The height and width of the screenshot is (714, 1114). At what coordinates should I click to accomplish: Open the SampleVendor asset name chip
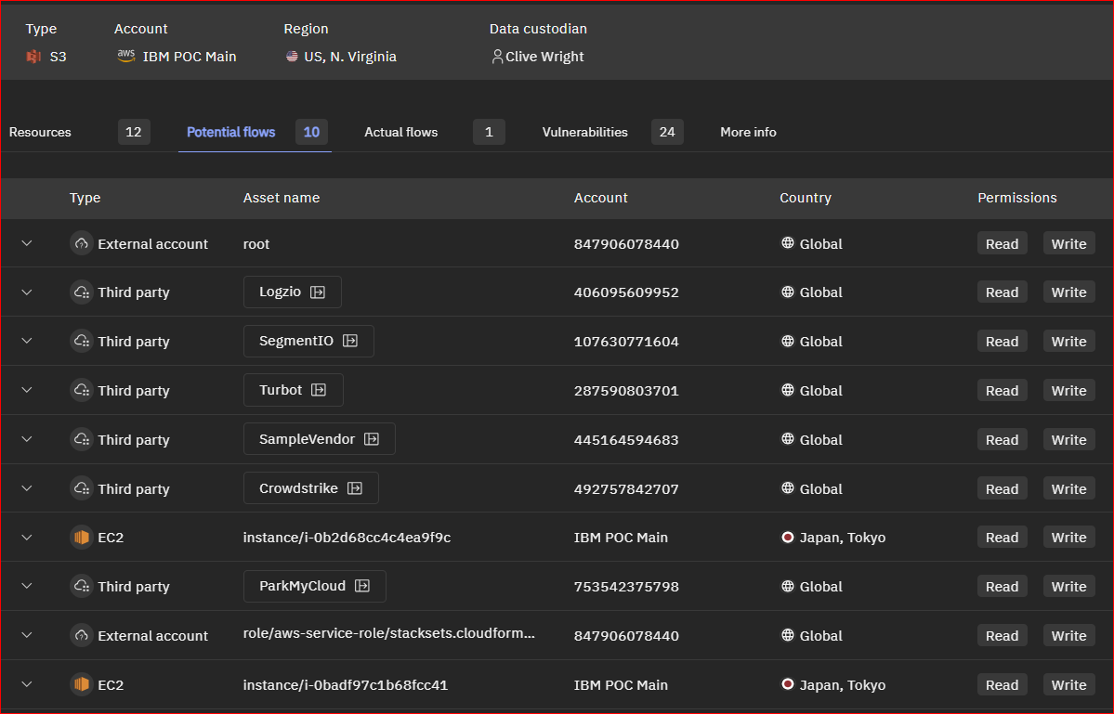[308, 440]
